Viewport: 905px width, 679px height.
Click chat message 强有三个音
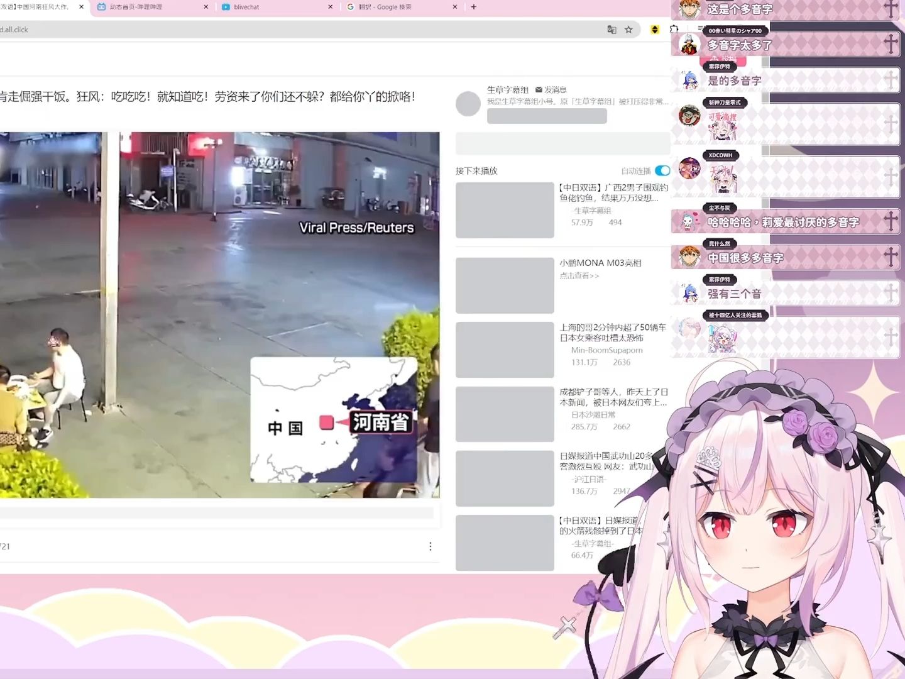[x=735, y=294]
